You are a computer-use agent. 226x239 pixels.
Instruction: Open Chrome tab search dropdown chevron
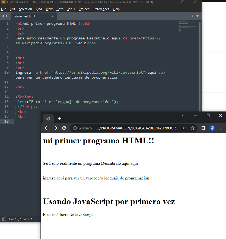[x=183, y=116]
